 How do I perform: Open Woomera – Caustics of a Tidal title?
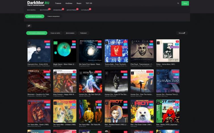[x=39, y=94]
